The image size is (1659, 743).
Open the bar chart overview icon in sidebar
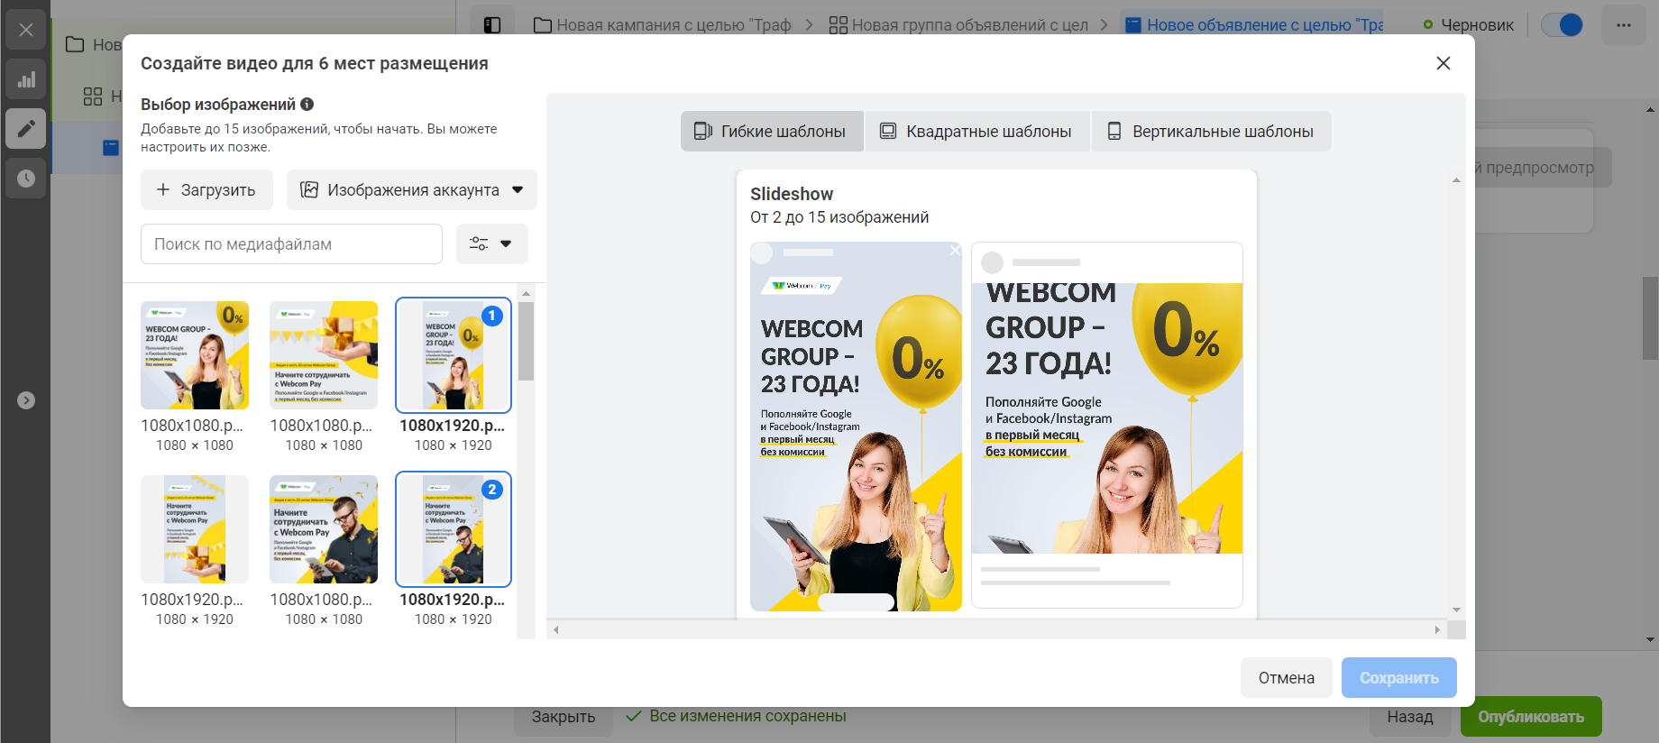click(25, 79)
